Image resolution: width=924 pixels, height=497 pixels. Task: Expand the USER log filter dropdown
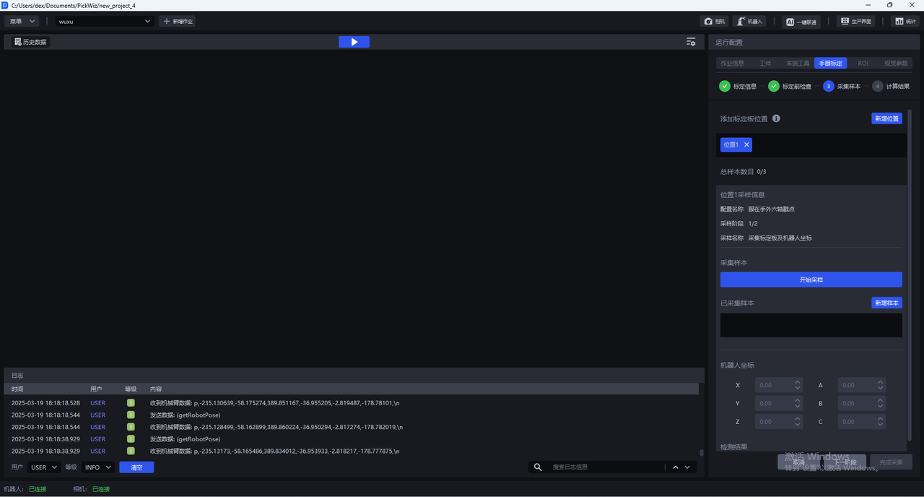click(x=44, y=467)
